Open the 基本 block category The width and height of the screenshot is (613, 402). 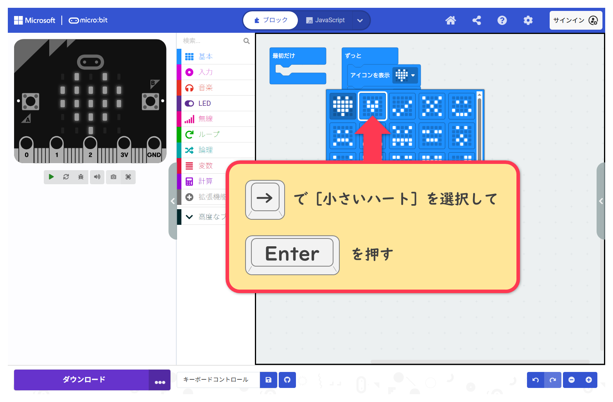point(216,57)
